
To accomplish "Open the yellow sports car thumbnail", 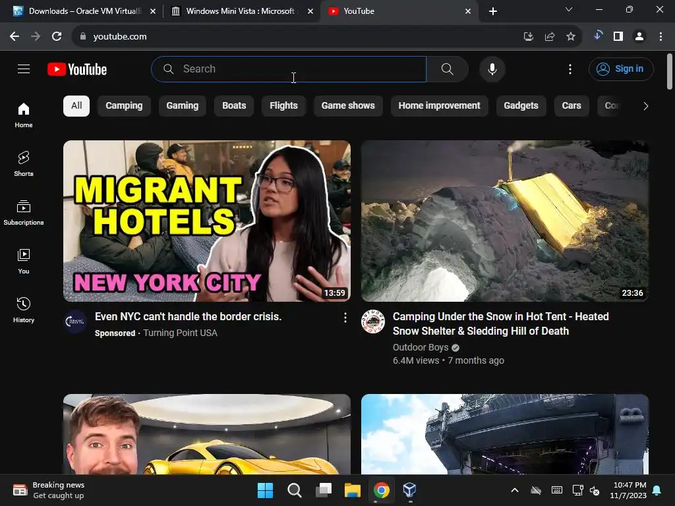I will click(206, 434).
